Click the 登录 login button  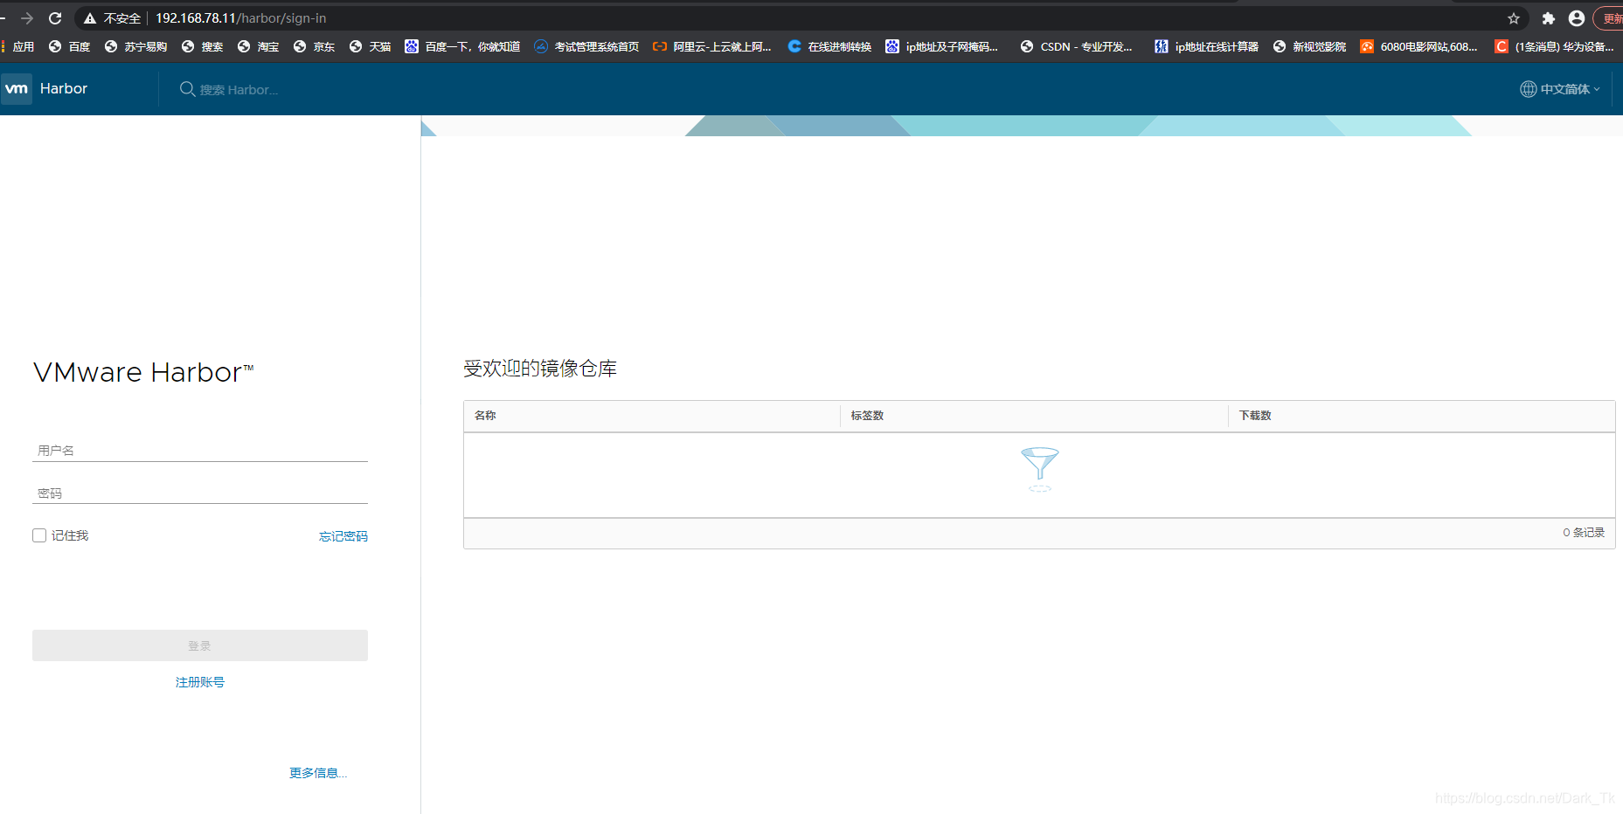(200, 645)
